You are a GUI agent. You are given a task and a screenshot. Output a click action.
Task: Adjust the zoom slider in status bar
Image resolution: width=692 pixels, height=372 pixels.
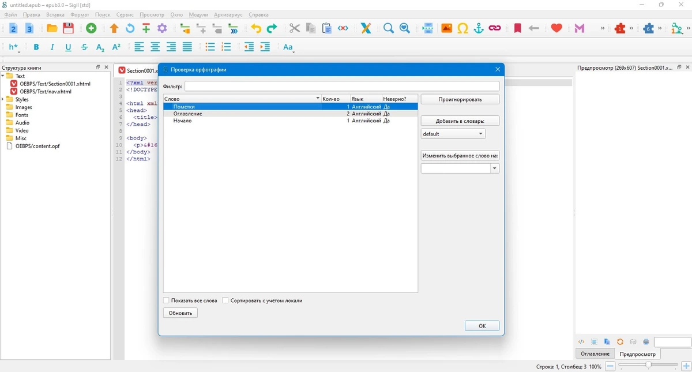click(x=649, y=365)
